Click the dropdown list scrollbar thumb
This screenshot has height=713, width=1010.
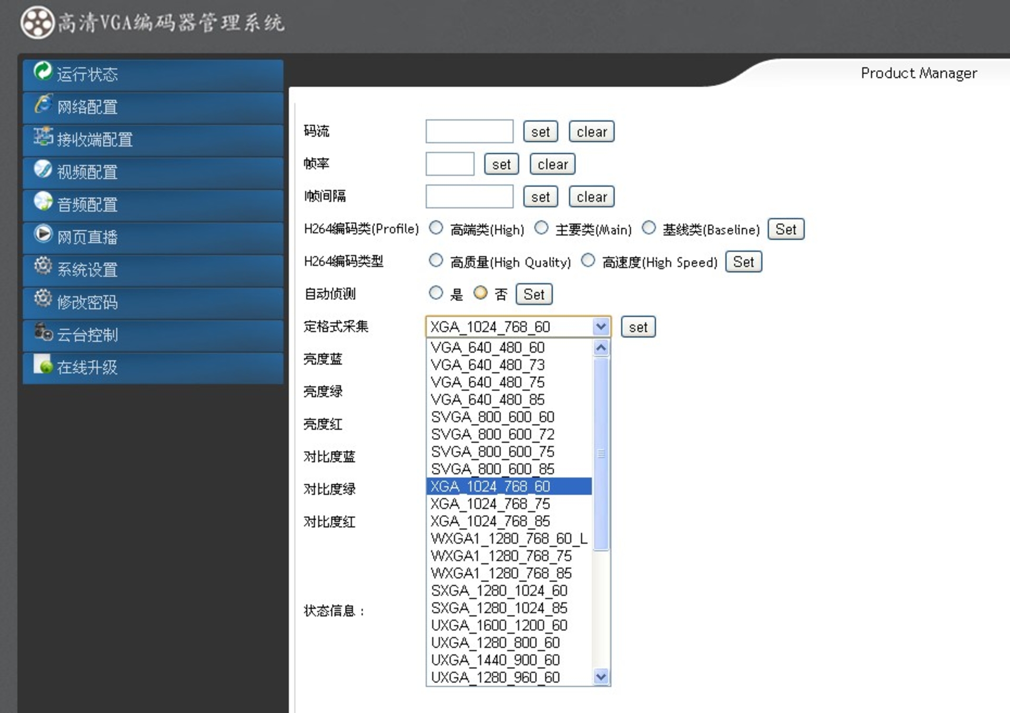click(x=601, y=454)
